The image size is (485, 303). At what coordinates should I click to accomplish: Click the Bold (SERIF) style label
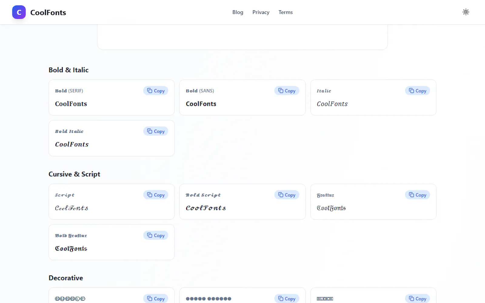69,91
